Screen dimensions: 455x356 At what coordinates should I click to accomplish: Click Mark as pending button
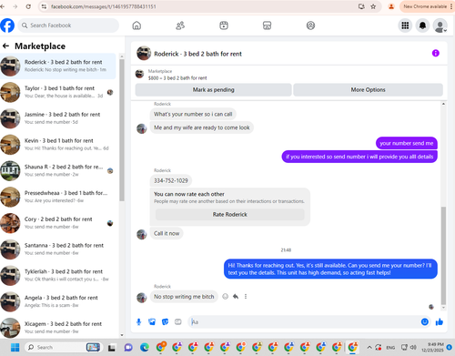pos(214,90)
